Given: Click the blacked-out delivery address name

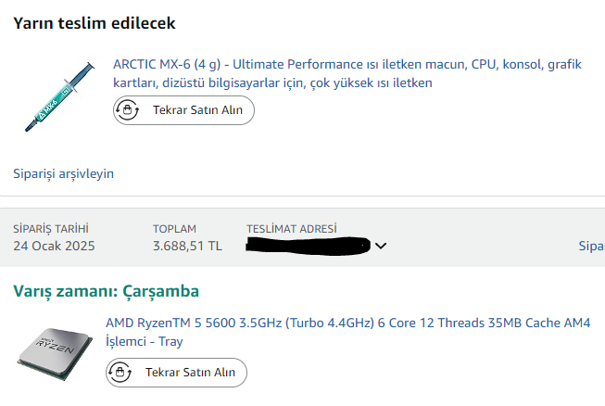Looking at the screenshot, I should [308, 246].
